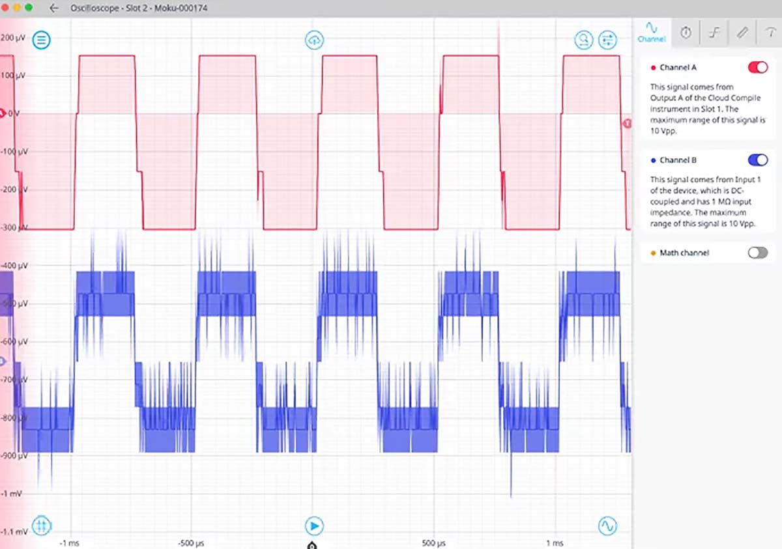Open the Measurement ruler tab
The height and width of the screenshot is (549, 782).
(x=742, y=33)
